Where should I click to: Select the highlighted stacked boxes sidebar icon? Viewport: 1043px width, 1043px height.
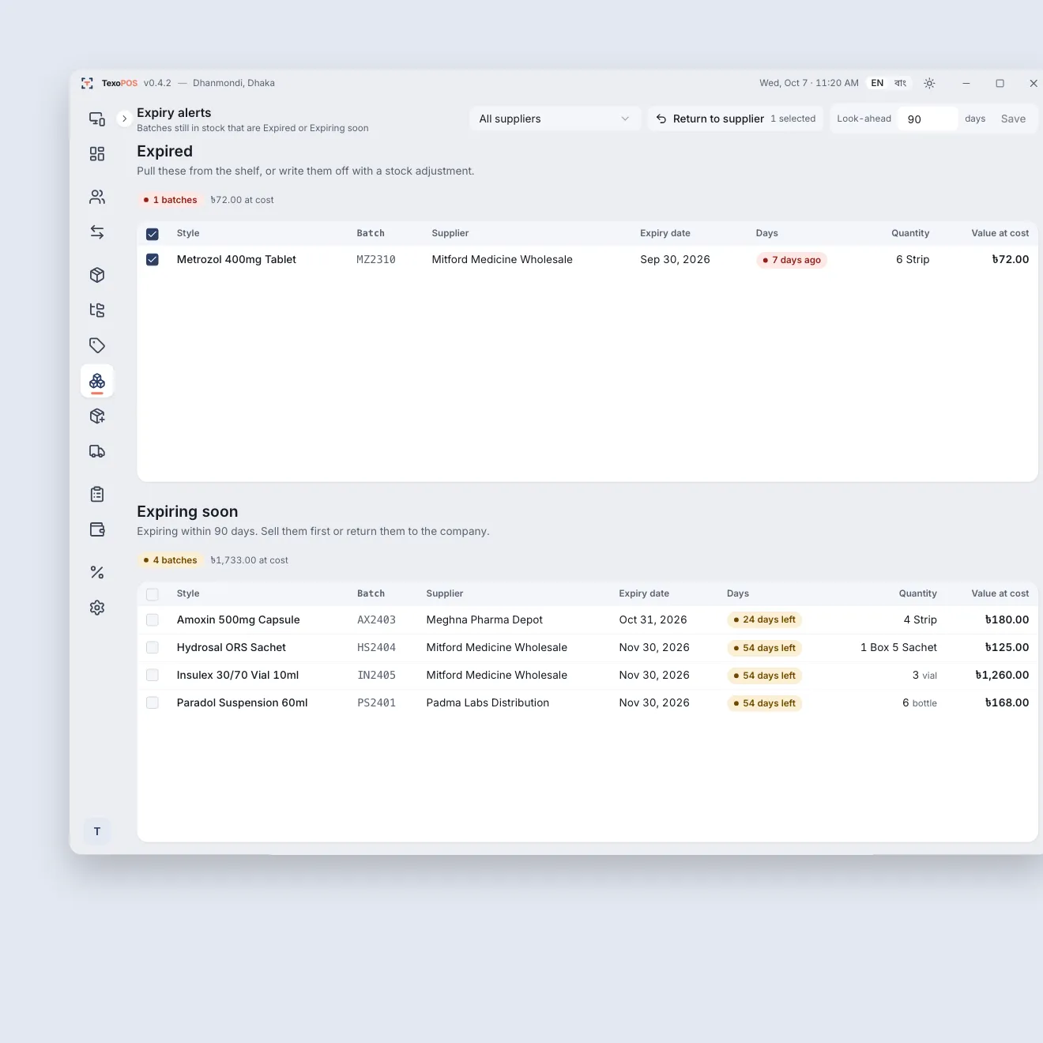click(x=97, y=381)
